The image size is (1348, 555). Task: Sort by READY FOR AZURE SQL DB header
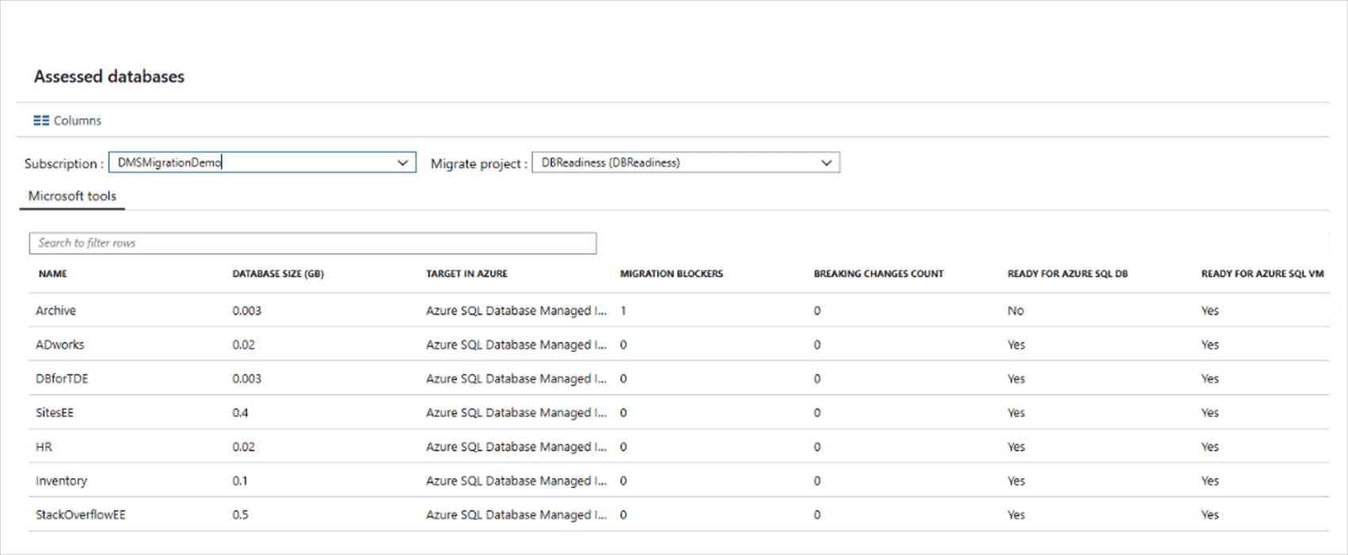[x=1067, y=274]
